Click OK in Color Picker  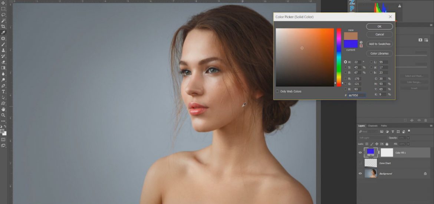click(x=379, y=27)
